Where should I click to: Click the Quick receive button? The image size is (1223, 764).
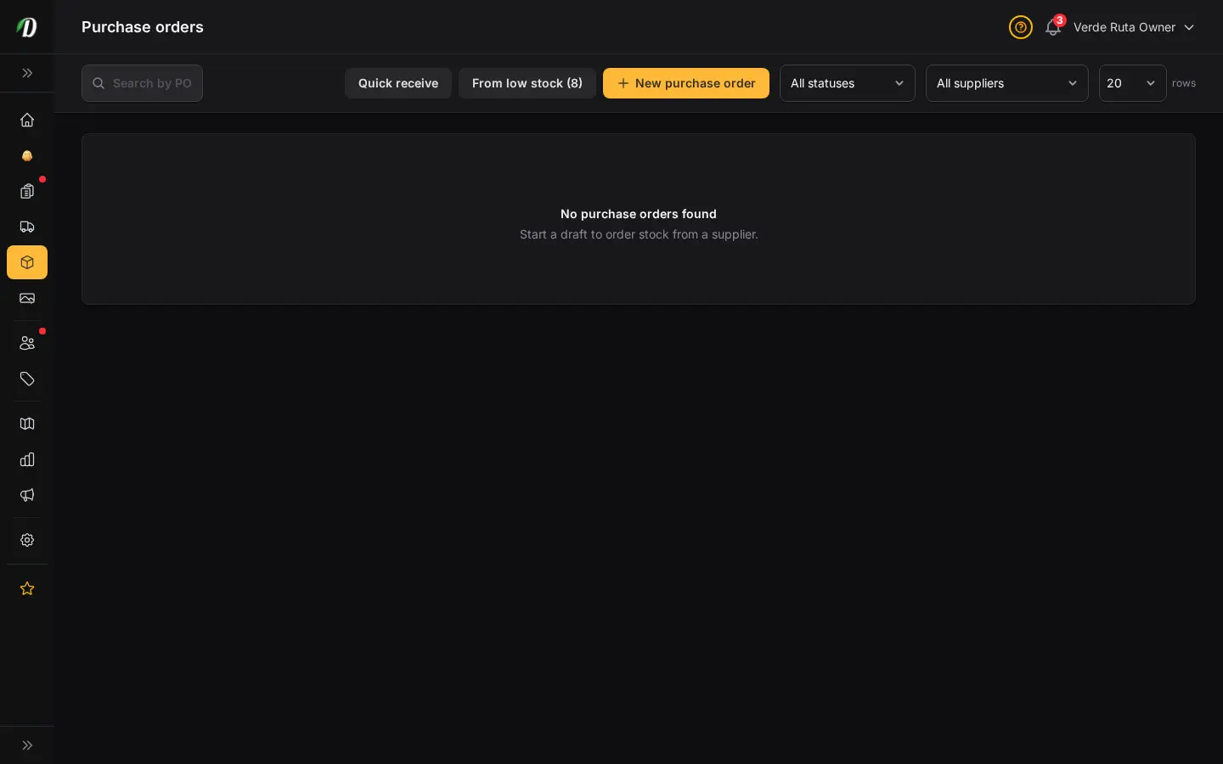point(398,83)
